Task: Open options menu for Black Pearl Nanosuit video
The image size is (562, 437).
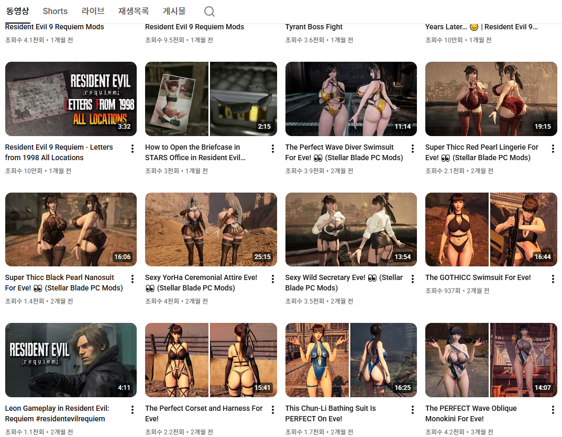Action: point(133,279)
